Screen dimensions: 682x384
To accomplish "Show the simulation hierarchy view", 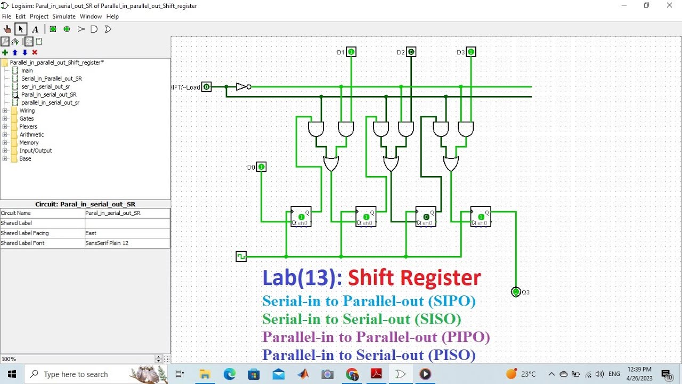I will (15, 41).
